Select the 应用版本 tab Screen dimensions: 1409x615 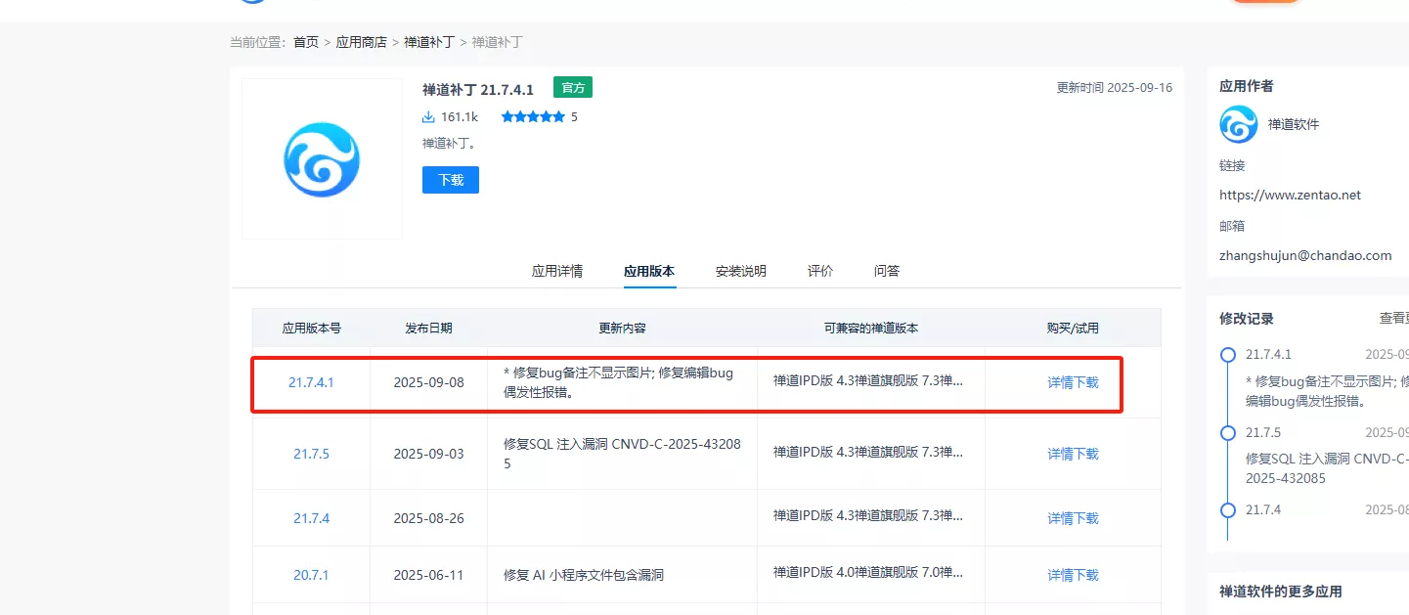pos(649,271)
